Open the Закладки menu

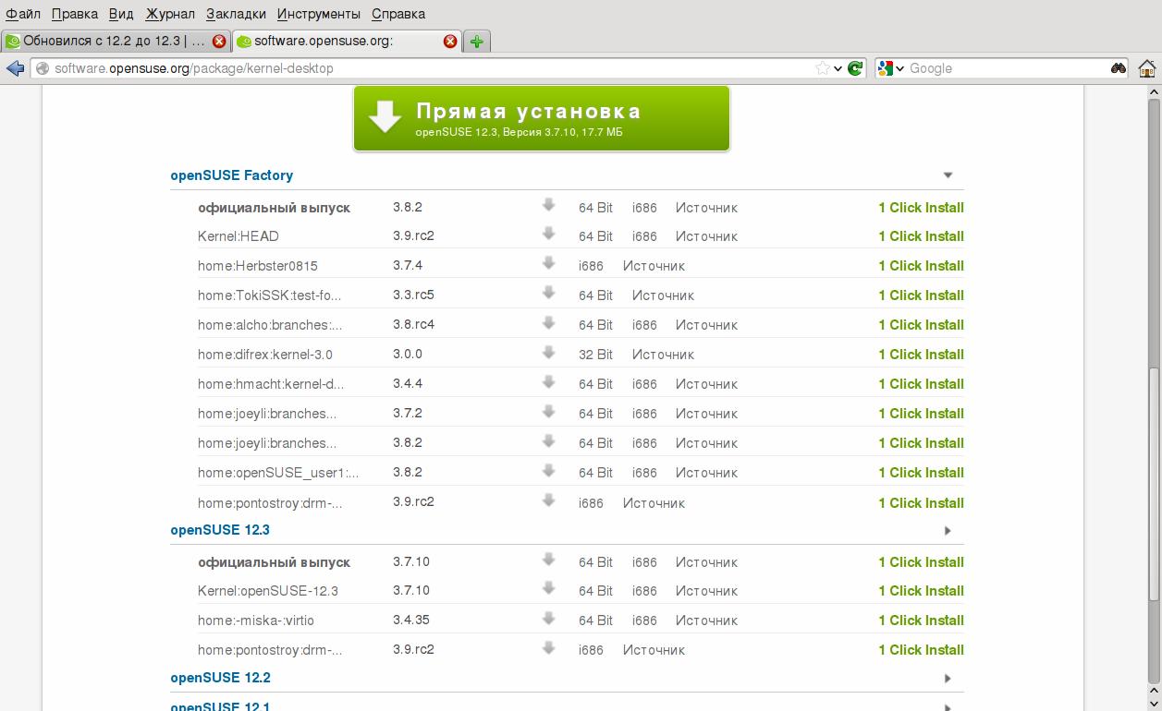point(236,14)
